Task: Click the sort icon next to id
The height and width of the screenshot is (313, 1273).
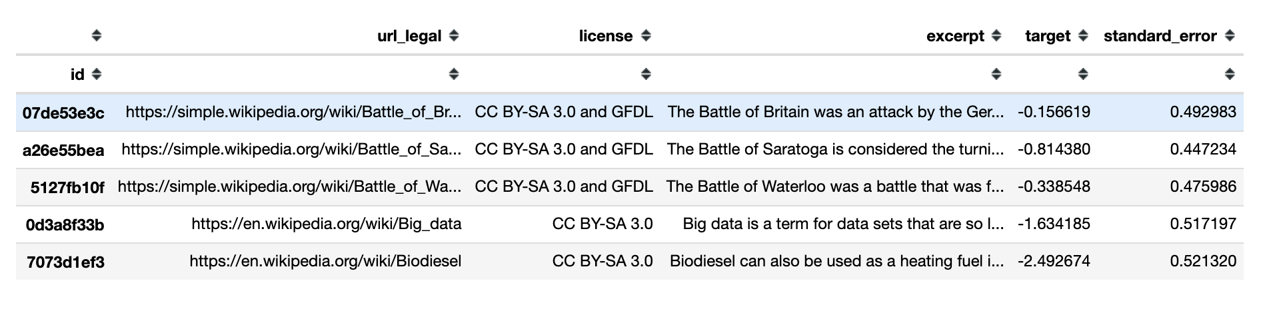Action: pyautogui.click(x=97, y=75)
